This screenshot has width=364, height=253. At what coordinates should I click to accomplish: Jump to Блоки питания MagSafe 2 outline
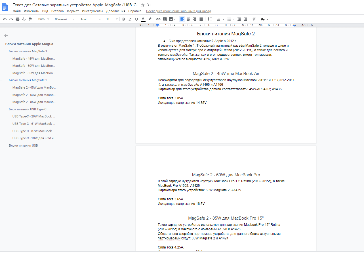pos(28,80)
